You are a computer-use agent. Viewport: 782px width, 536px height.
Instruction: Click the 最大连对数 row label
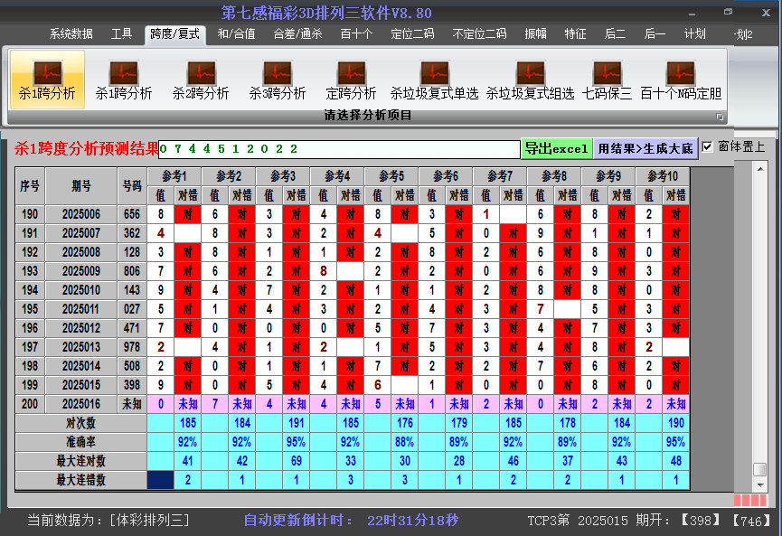[x=80, y=461]
